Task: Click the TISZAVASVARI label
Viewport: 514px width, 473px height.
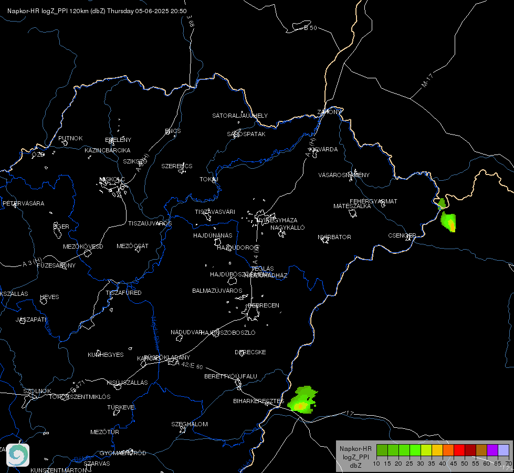Action: [x=215, y=212]
